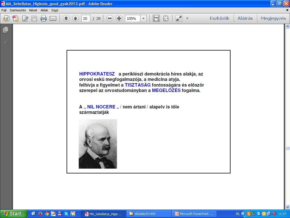The width and height of the screenshot is (290, 218).
Task: Click the HL language indicator
Action: 238,214
